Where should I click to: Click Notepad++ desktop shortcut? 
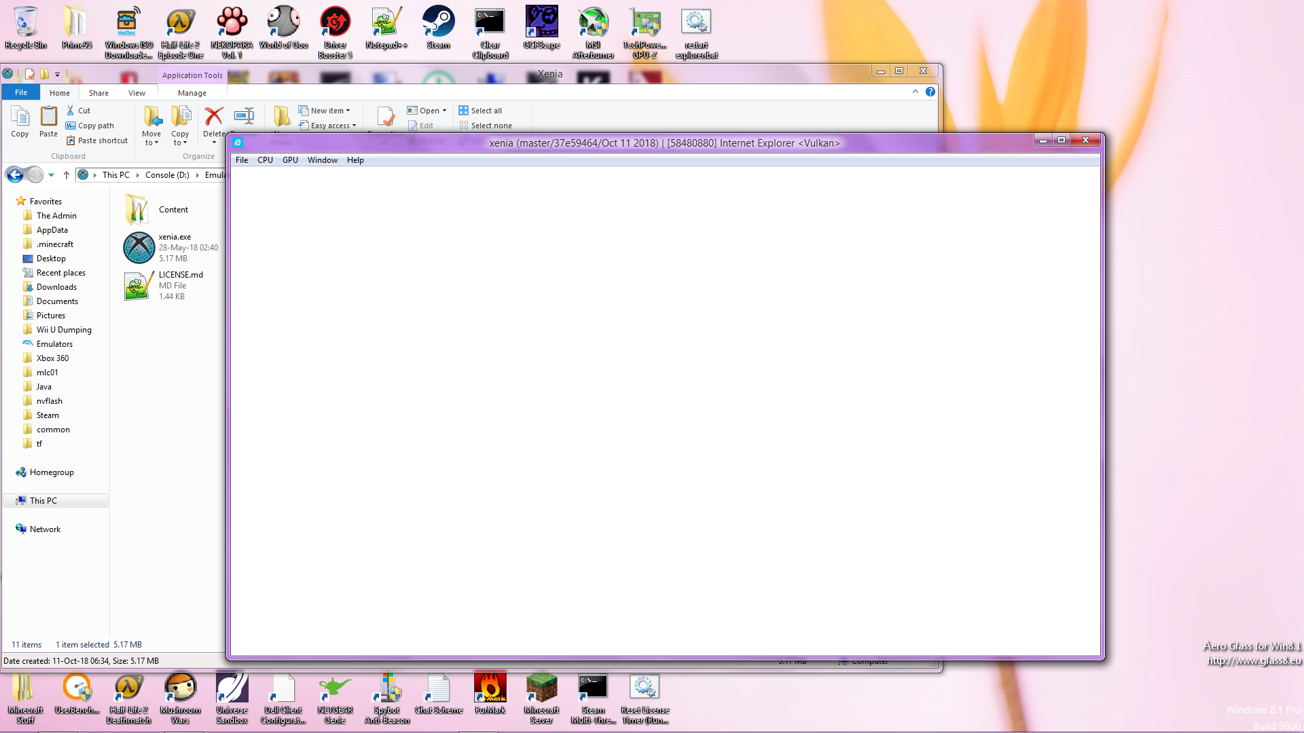386,29
